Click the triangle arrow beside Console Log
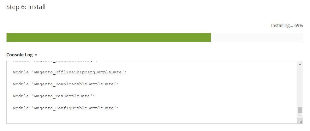This screenshot has width=310, height=131. click(36, 55)
